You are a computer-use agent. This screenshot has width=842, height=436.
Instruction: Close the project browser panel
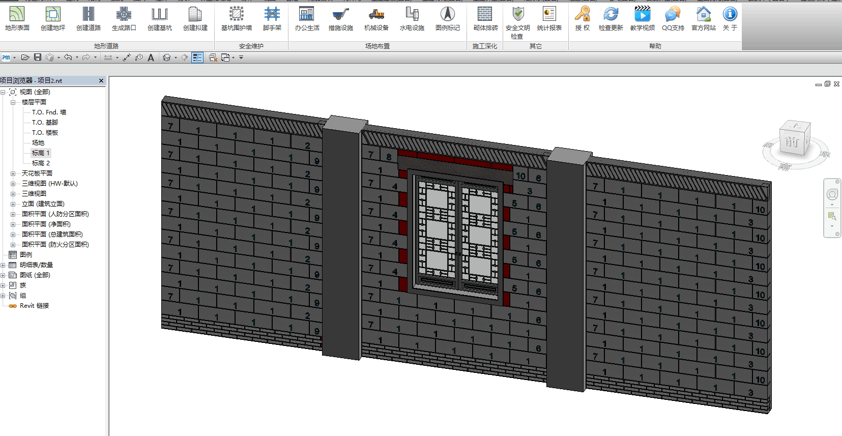tap(101, 80)
